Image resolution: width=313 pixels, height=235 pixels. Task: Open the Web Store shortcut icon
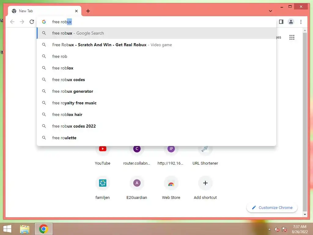coord(171,183)
